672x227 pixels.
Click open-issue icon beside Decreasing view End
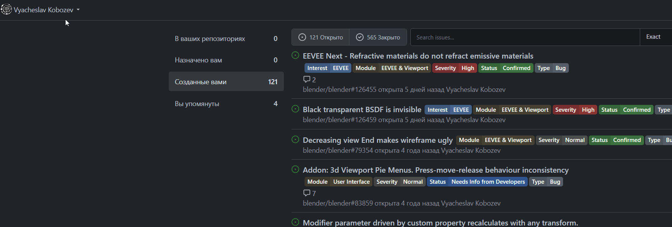point(295,140)
